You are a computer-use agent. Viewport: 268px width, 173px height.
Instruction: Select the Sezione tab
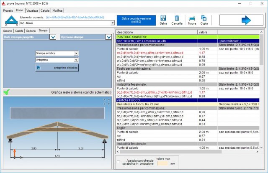(x=31, y=31)
